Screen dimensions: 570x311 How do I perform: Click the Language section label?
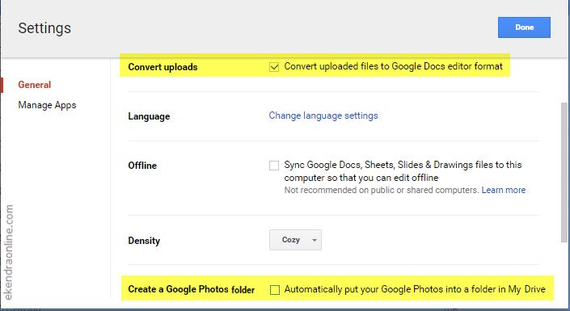click(x=149, y=116)
